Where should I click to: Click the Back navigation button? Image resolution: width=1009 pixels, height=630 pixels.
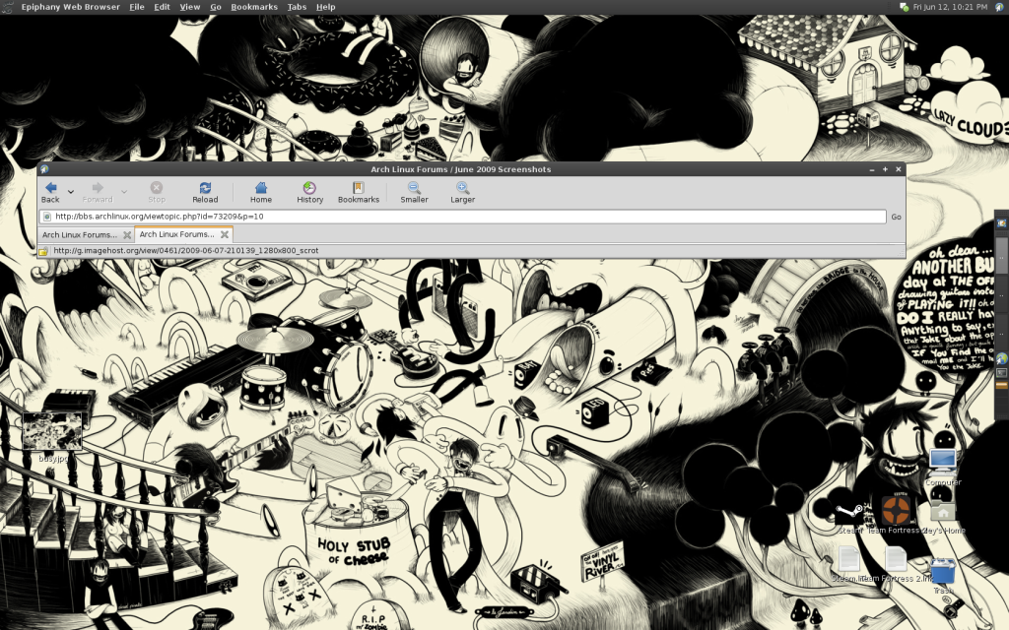(x=50, y=191)
